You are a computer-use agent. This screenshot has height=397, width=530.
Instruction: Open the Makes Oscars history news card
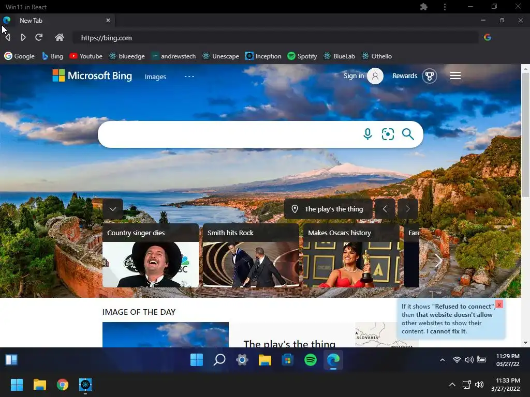click(x=351, y=255)
